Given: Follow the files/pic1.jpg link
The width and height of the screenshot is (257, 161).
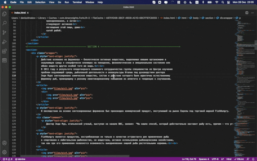Looking at the screenshot, I should click(x=63, y=88).
